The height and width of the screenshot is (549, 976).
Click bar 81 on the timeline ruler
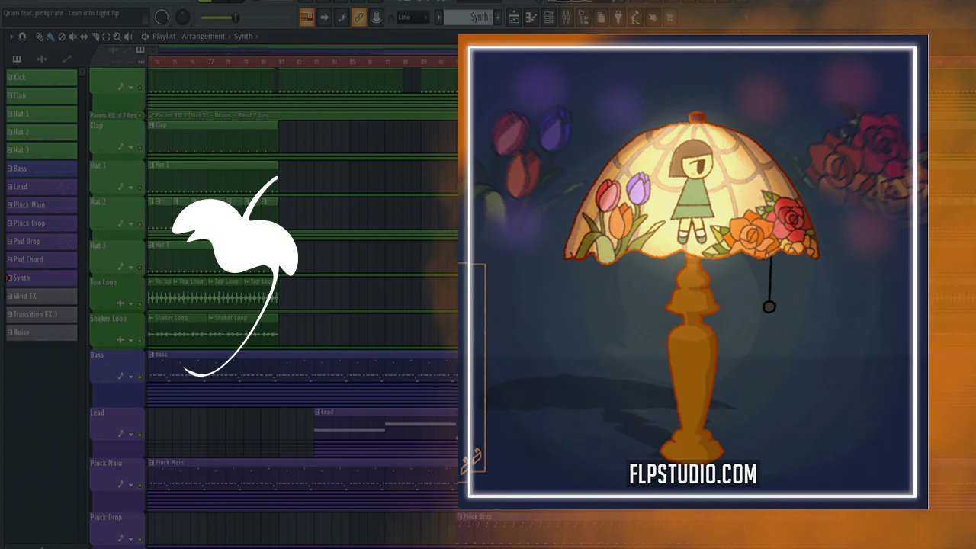281,62
